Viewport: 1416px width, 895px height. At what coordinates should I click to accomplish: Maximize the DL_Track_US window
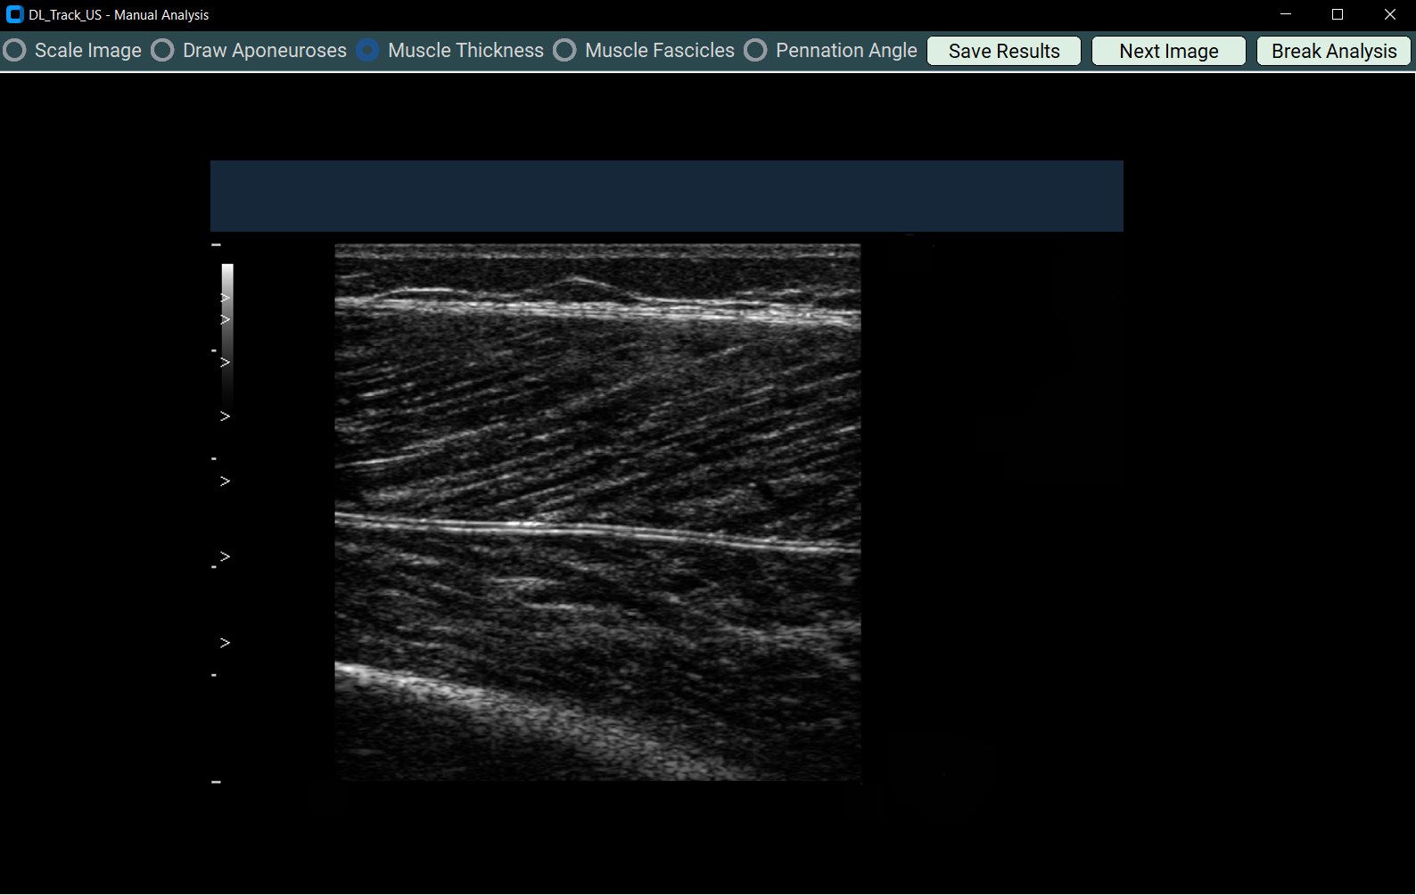click(x=1337, y=14)
